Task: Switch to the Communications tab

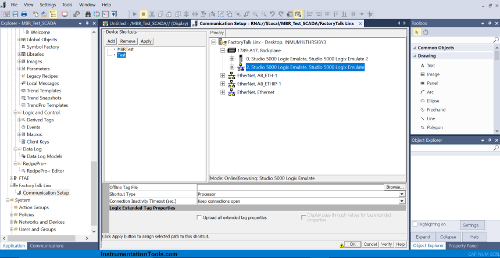Action: tap(47, 246)
